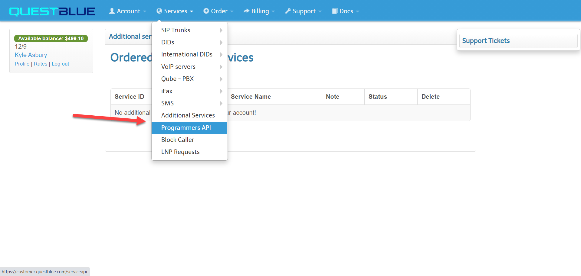This screenshot has height=276, width=581.
Task: Click the Billing arrow icon
Action: tap(246, 11)
